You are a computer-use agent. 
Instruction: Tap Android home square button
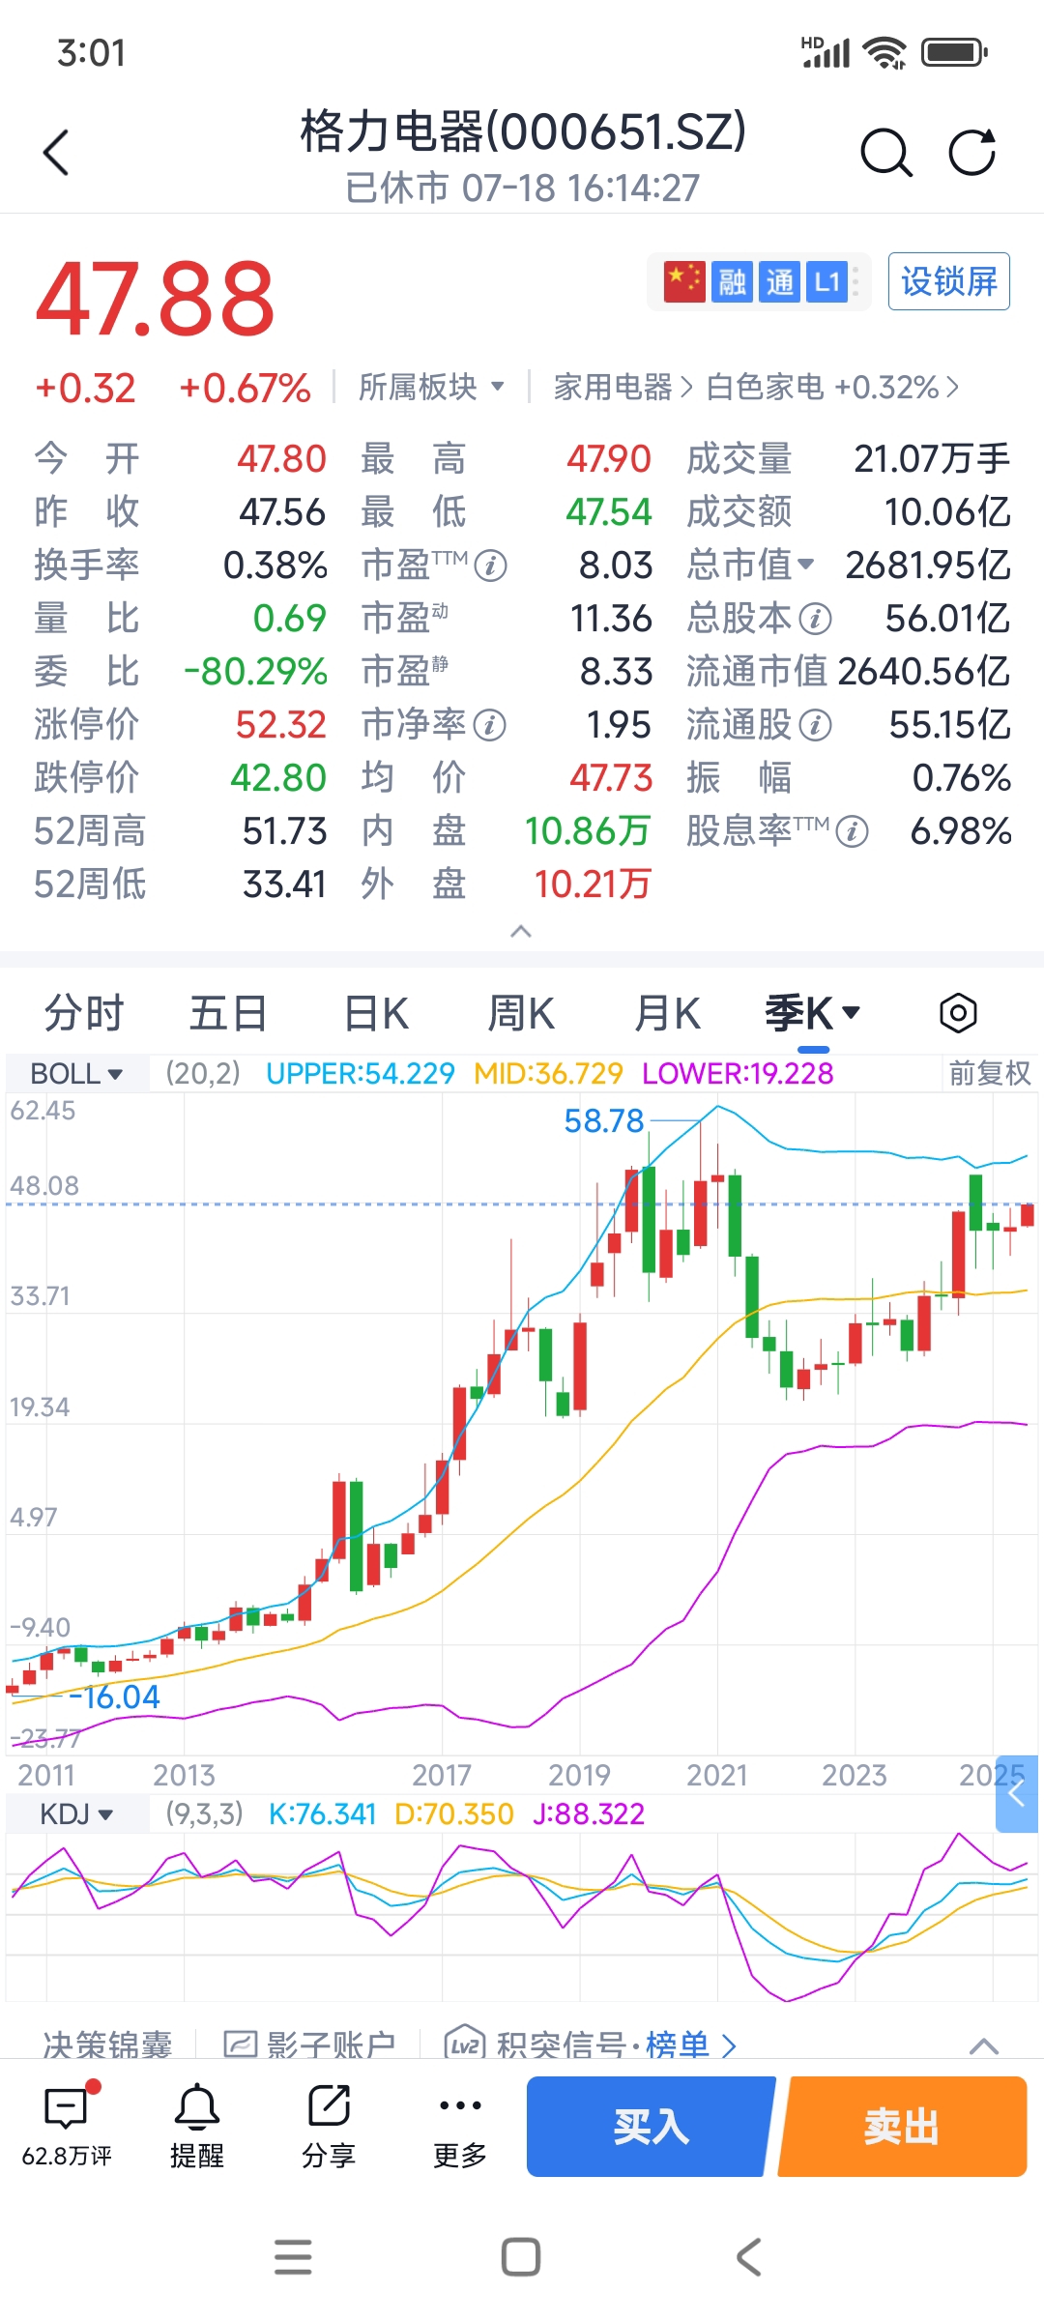[521, 2257]
